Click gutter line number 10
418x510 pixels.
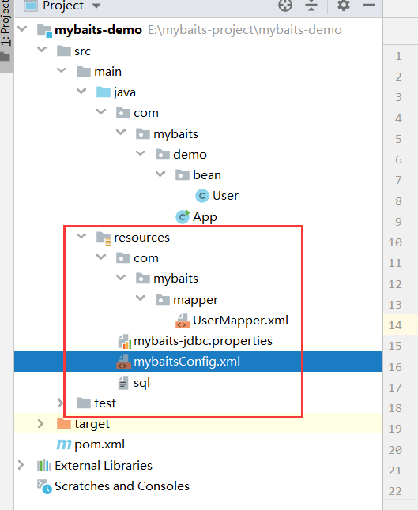pos(395,242)
